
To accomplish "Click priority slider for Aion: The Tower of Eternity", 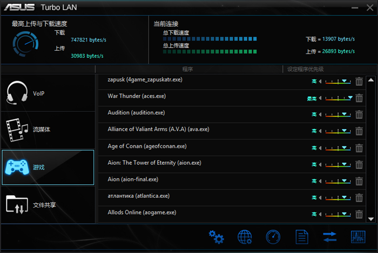I will [339, 165].
